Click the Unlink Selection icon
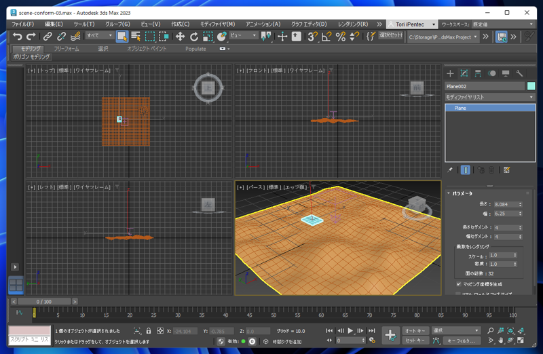Viewport: 543px width, 354px height. (x=61, y=37)
